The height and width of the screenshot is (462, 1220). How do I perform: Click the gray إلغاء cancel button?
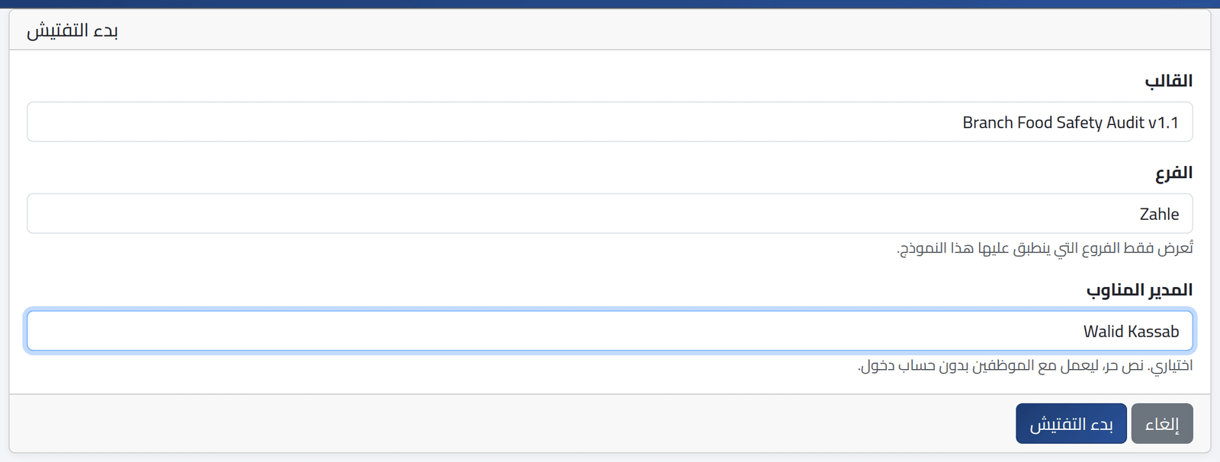pos(1162,424)
